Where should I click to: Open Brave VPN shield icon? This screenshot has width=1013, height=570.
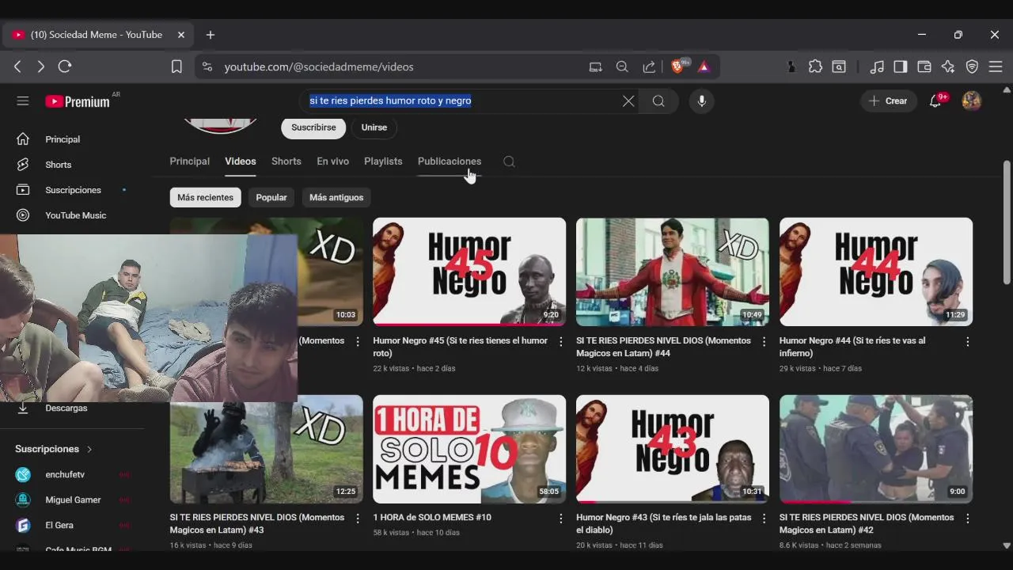click(973, 66)
